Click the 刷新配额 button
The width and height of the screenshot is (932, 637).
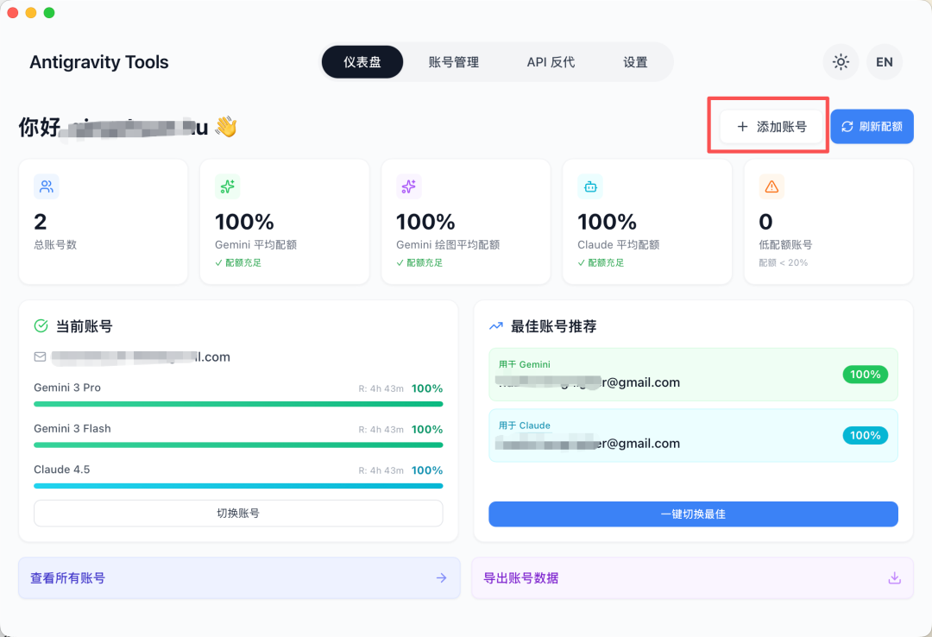point(872,127)
